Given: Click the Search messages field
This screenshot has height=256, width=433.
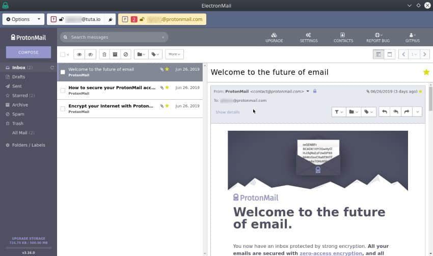Looking at the screenshot, I should click(x=114, y=37).
